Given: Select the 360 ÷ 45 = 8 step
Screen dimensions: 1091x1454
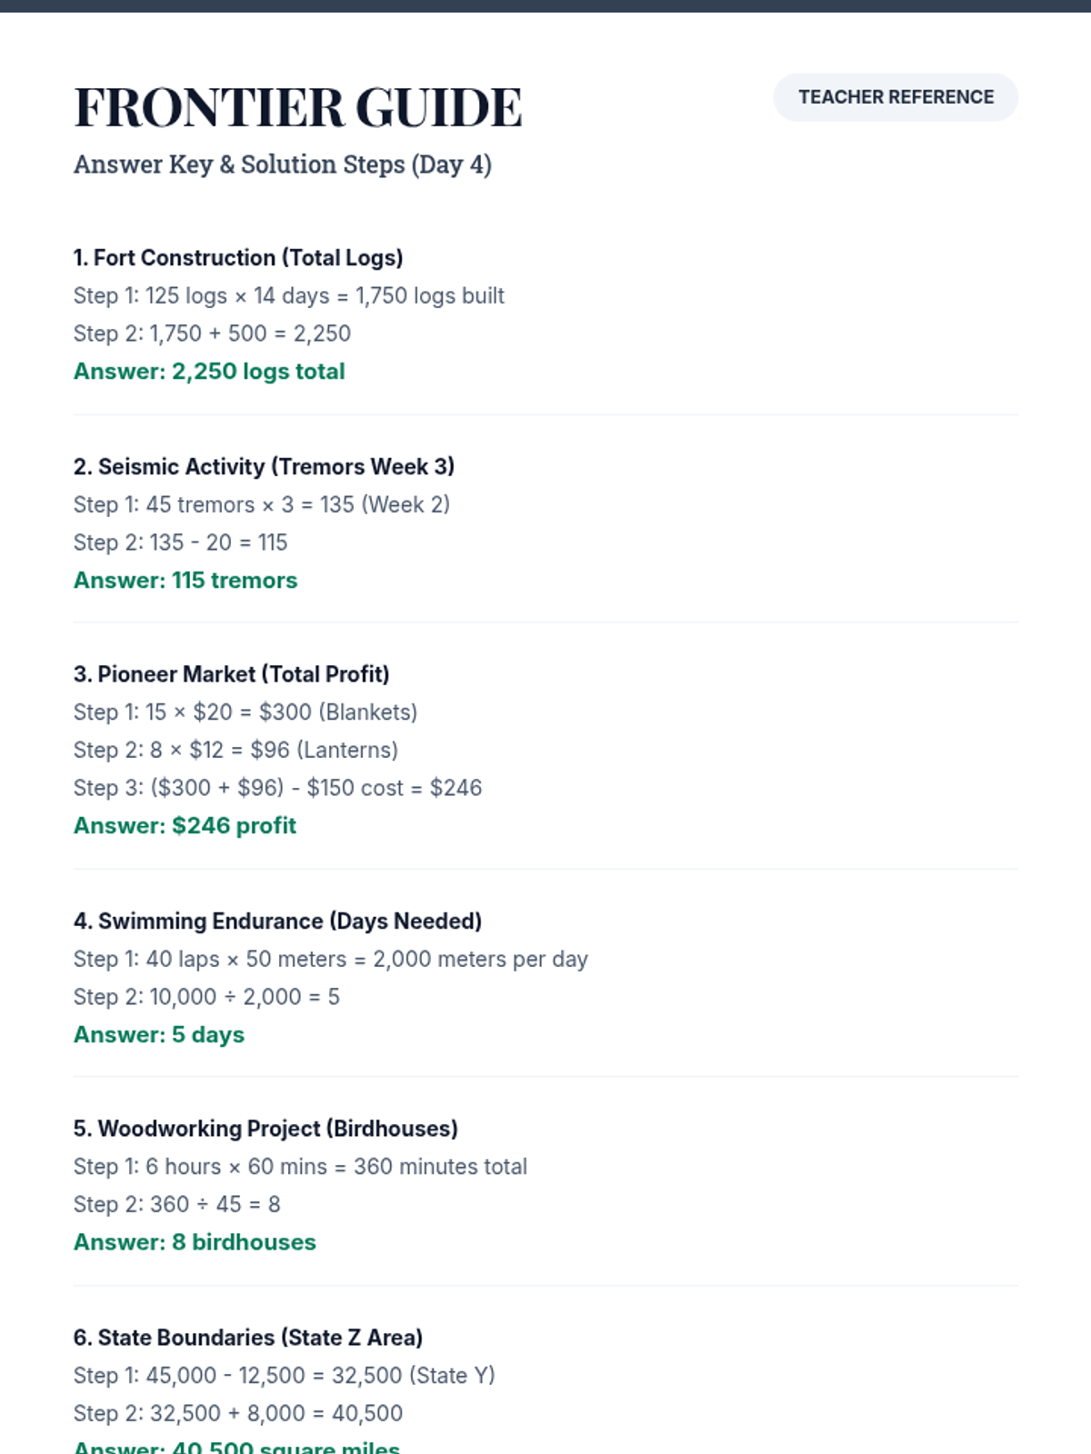Looking at the screenshot, I should [x=176, y=1205].
